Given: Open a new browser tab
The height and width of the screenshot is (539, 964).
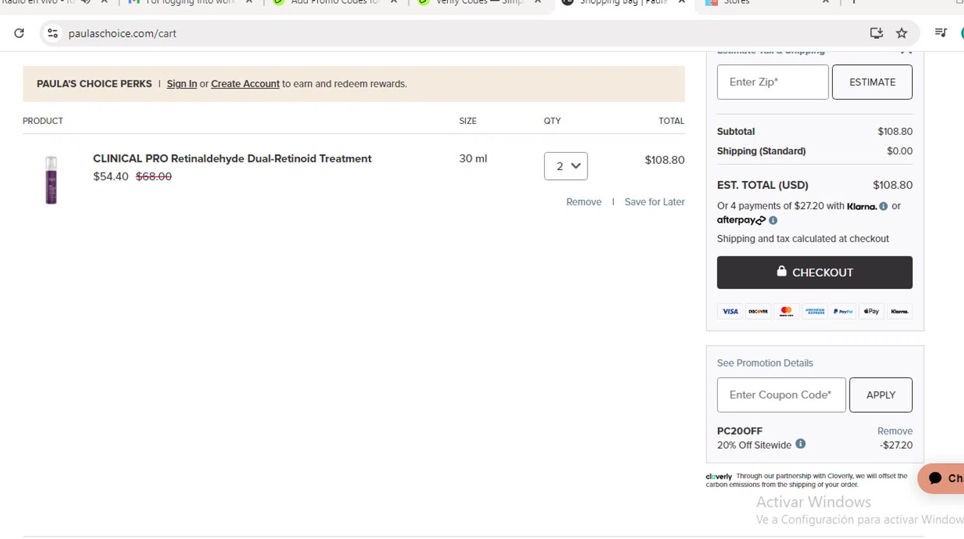Looking at the screenshot, I should coord(853,2).
